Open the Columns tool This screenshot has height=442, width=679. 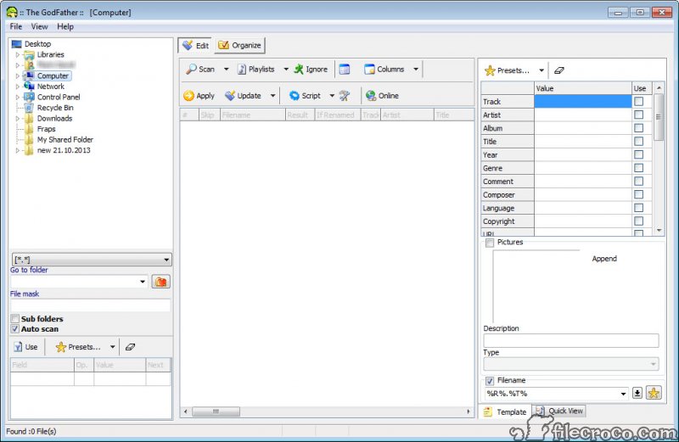[384, 70]
